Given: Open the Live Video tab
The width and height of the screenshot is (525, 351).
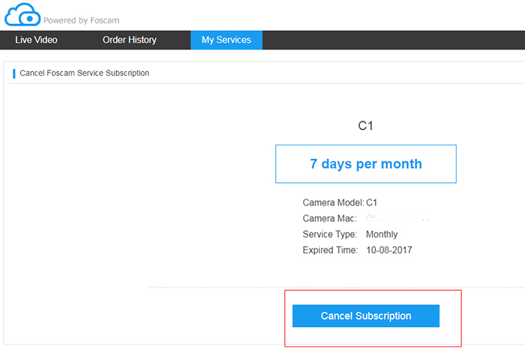Looking at the screenshot, I should 36,40.
